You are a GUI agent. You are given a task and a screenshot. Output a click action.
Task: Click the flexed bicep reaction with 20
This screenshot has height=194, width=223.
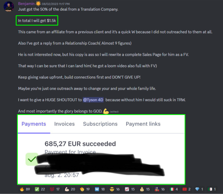(x=70, y=189)
